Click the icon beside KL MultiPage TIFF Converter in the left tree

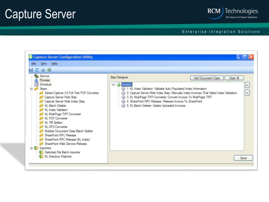pyautogui.click(x=41, y=114)
